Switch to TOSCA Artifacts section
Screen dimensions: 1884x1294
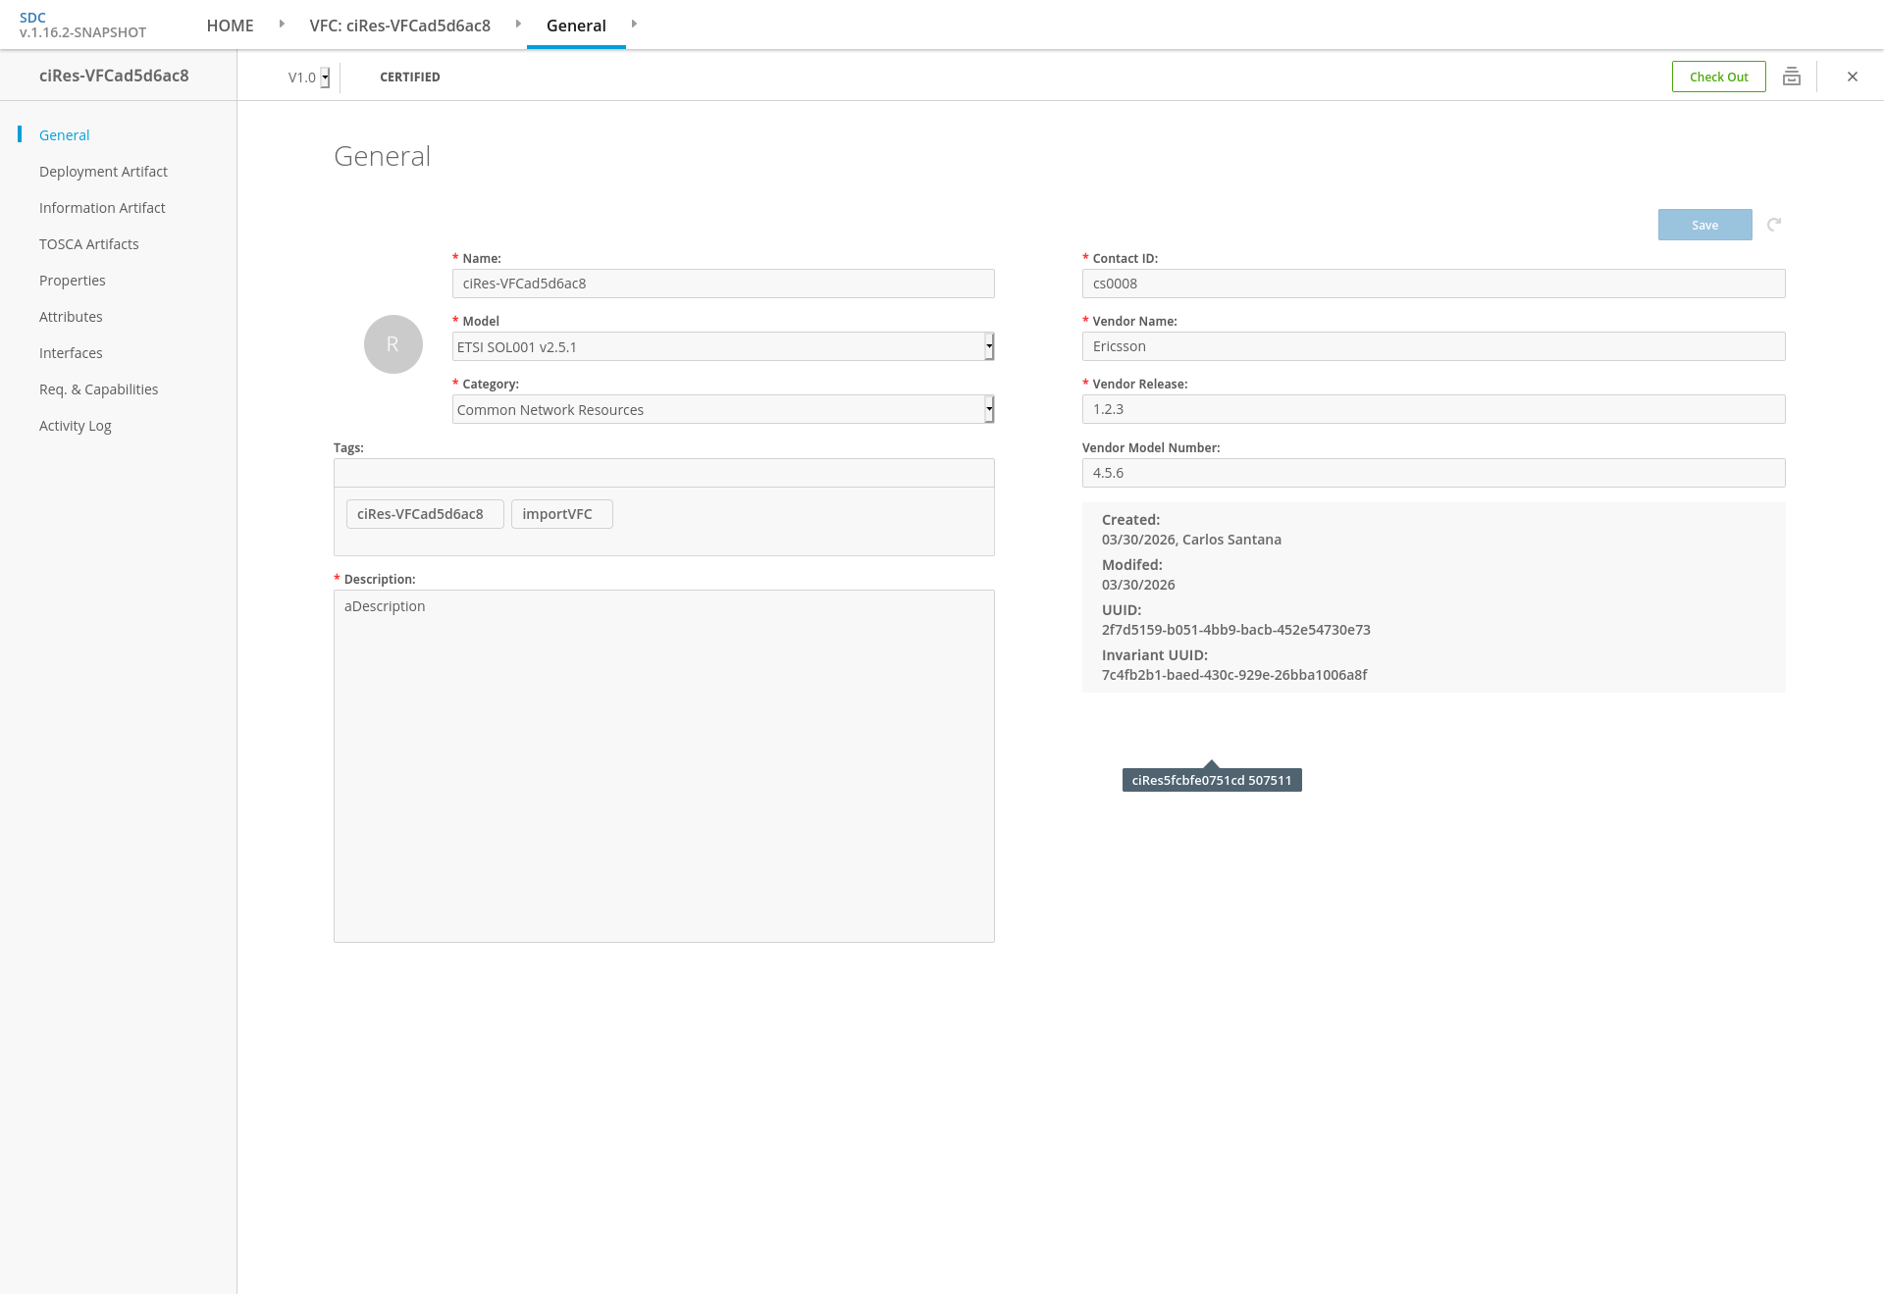click(88, 244)
